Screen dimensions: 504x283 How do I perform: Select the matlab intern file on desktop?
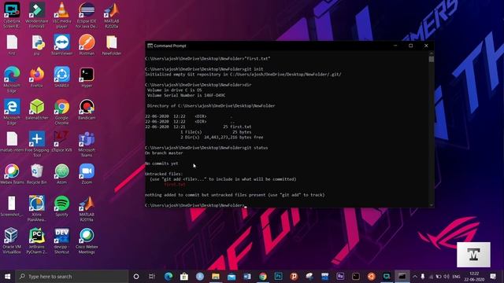pyautogui.click(x=12, y=141)
